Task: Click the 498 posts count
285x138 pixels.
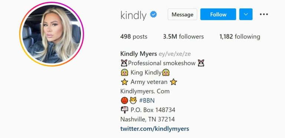Action: [x=134, y=37]
